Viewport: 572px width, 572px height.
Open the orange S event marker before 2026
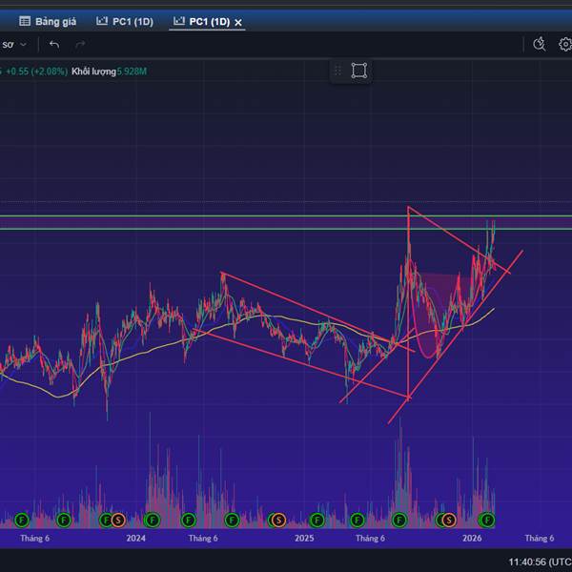point(449,520)
